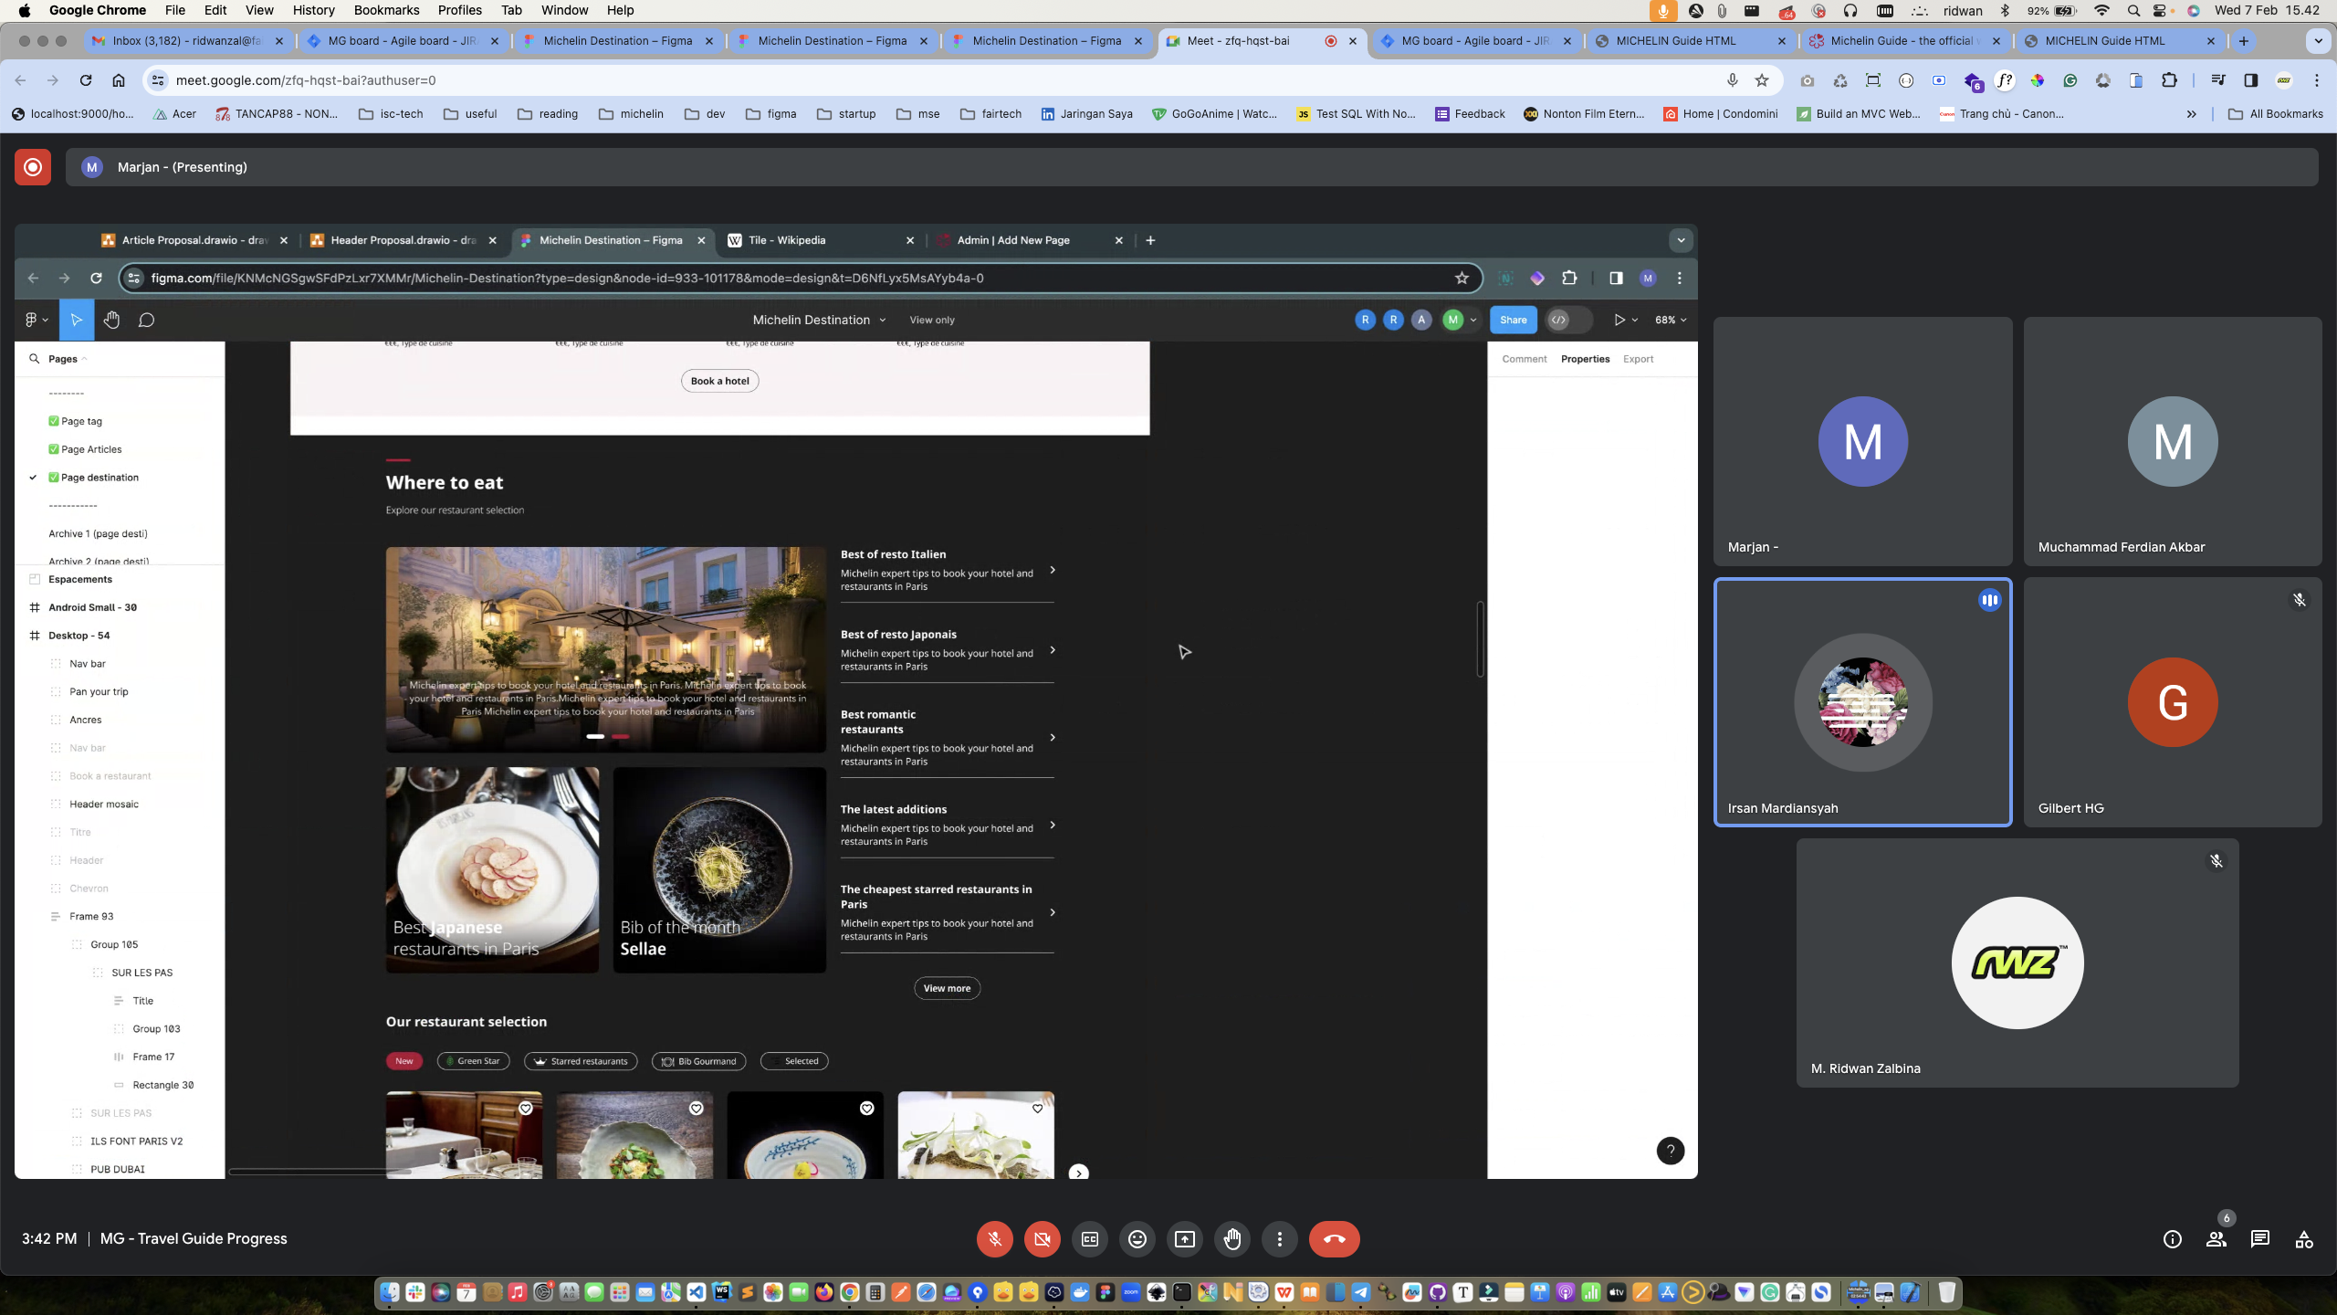Open more options three-dot menu in Meet

pyautogui.click(x=1279, y=1239)
